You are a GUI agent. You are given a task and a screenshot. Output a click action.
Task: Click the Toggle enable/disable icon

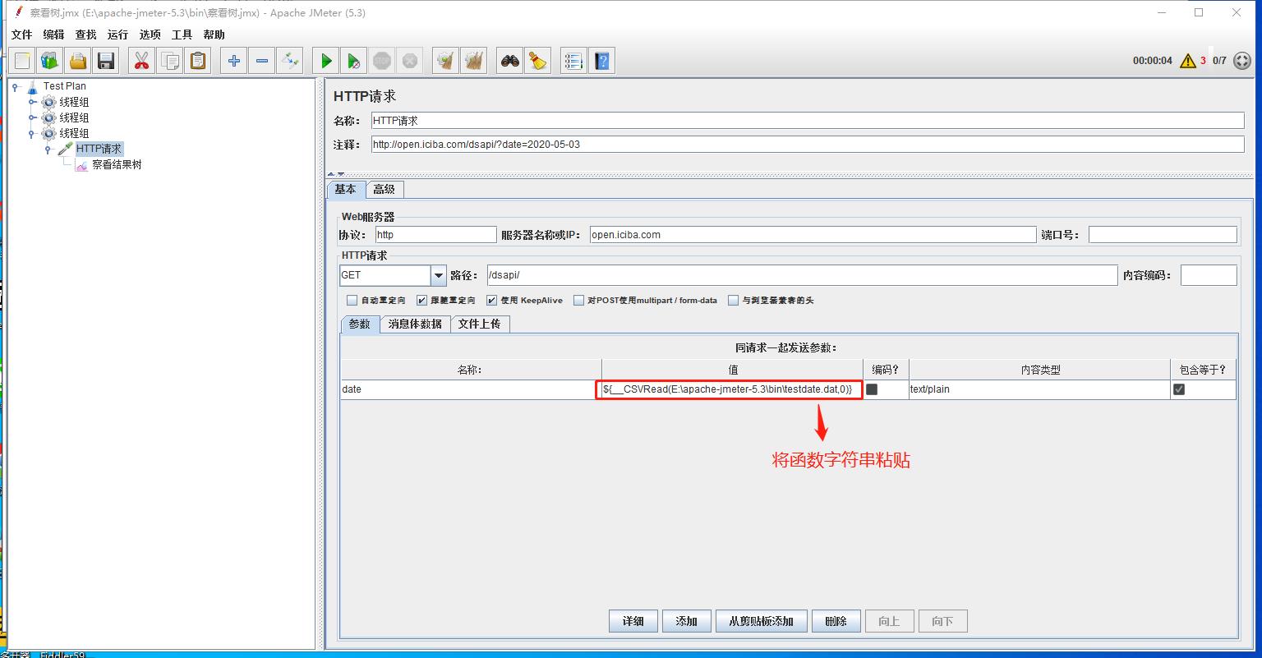pos(290,61)
